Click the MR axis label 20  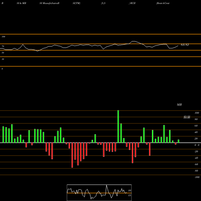[x=196, y=139]
